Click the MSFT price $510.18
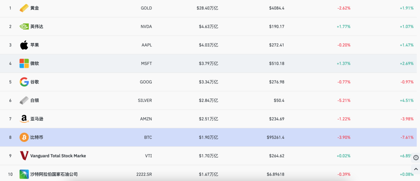This screenshot has width=420, height=181. click(x=276, y=64)
